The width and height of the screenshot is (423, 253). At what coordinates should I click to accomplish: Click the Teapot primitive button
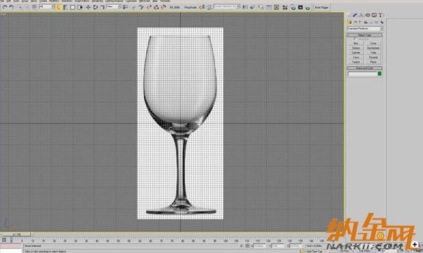pyautogui.click(x=356, y=62)
